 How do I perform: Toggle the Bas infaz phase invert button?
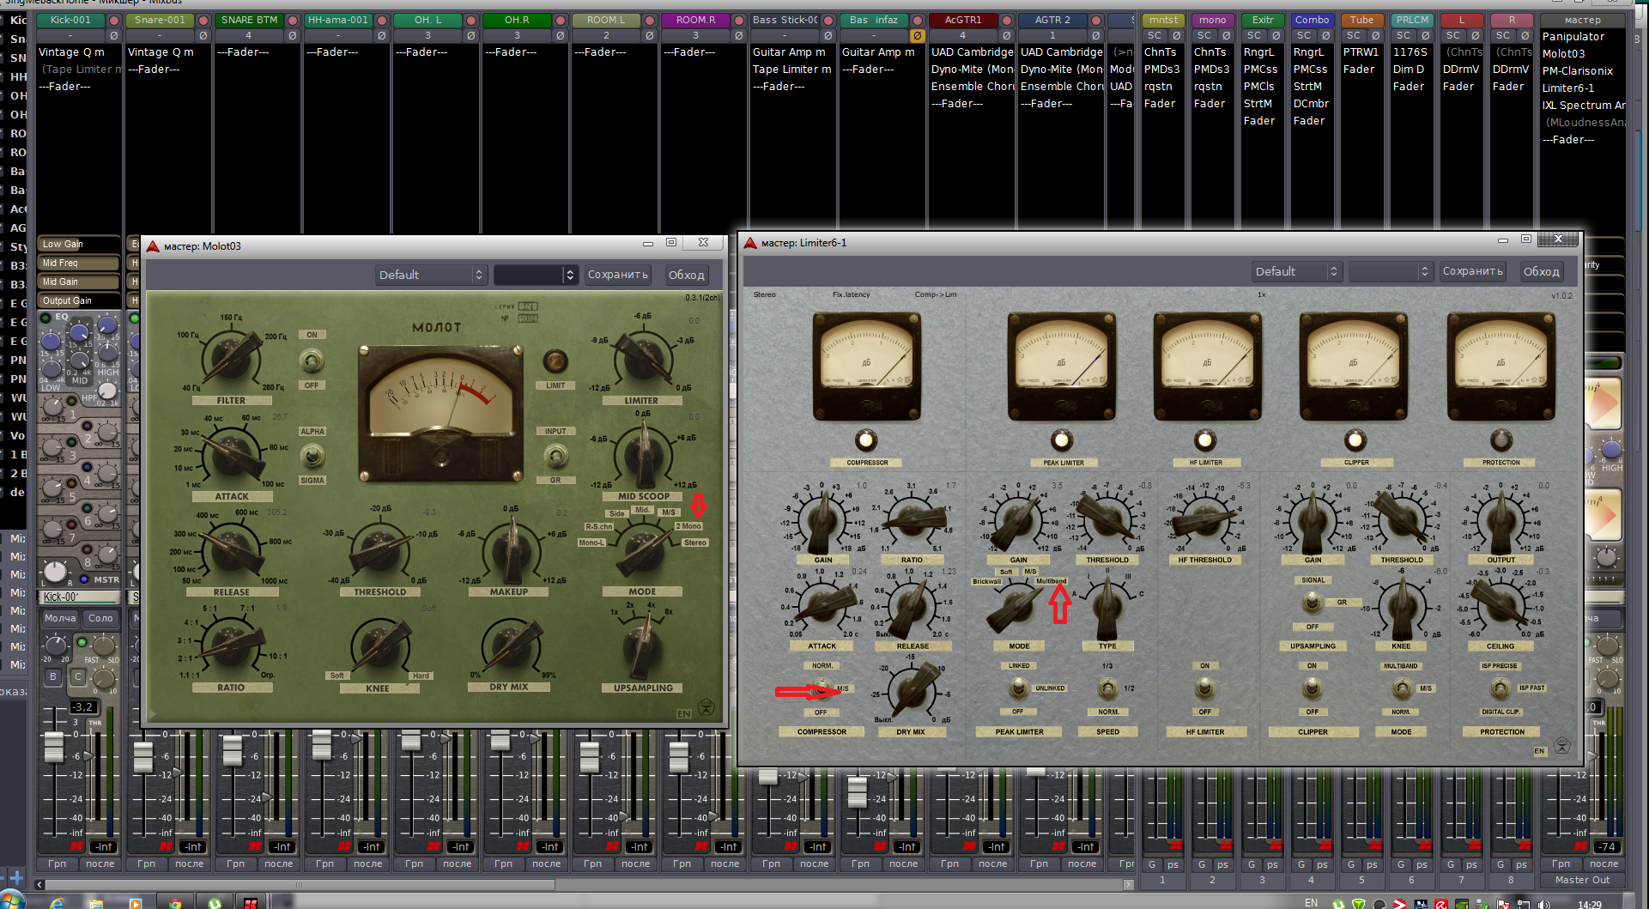[x=917, y=36]
